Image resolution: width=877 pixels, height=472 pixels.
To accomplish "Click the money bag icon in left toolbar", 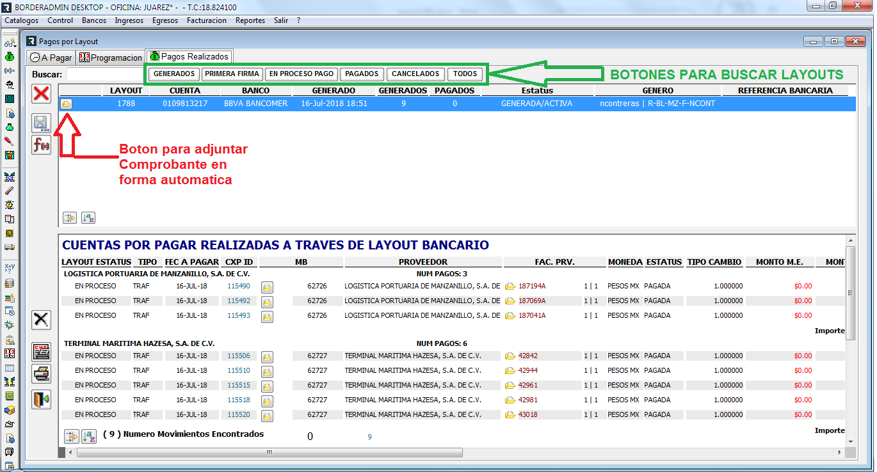I will click(x=10, y=57).
